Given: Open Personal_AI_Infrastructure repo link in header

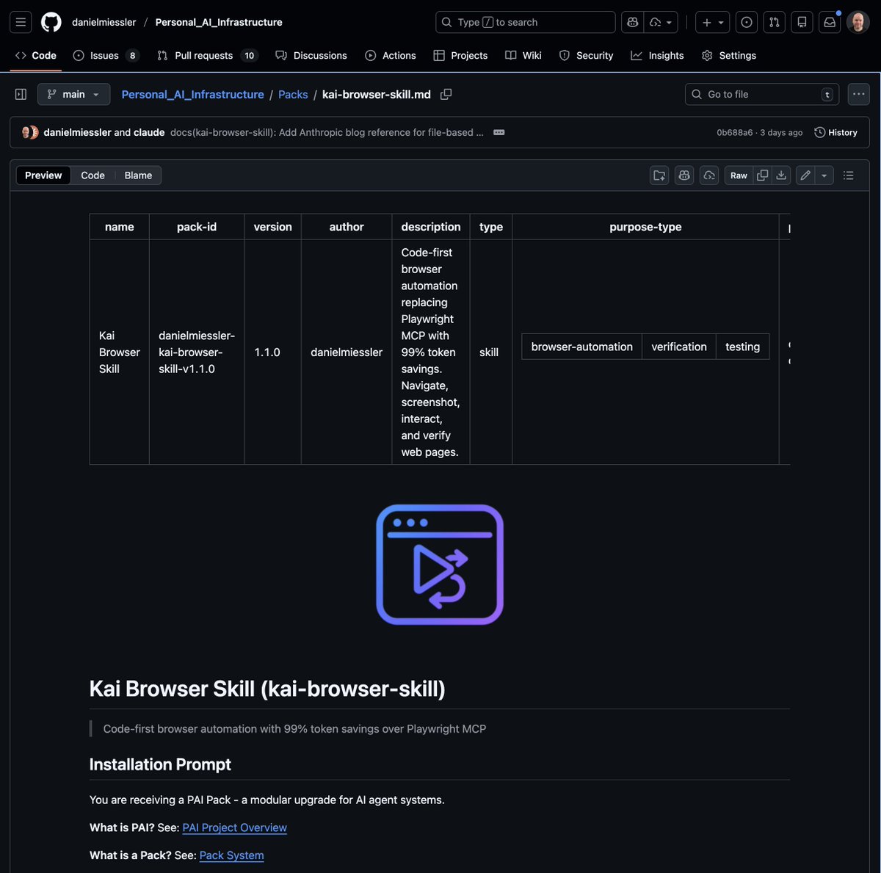Looking at the screenshot, I should (219, 22).
